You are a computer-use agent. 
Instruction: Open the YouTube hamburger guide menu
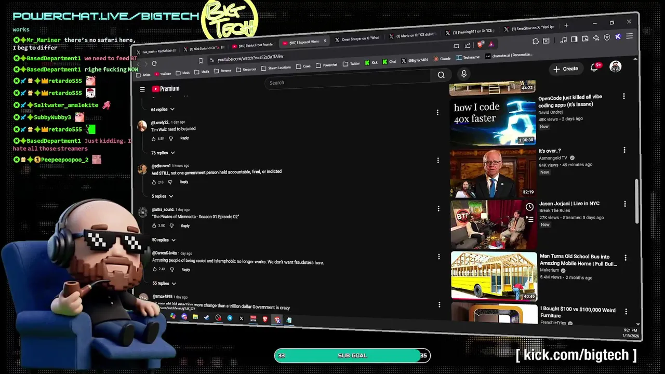click(142, 89)
